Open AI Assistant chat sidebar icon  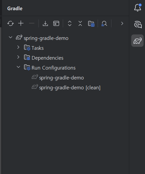click(138, 24)
